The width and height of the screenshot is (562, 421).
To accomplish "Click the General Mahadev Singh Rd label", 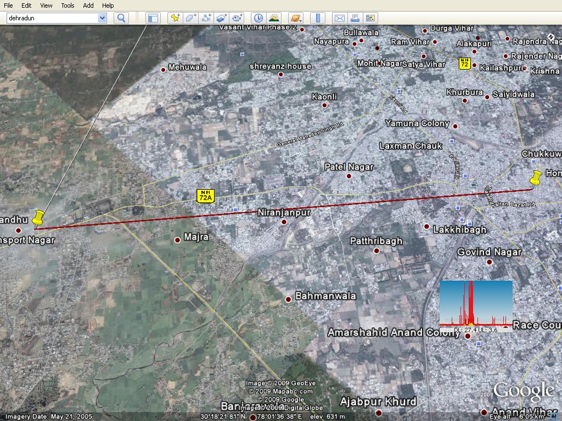I will click(x=310, y=135).
